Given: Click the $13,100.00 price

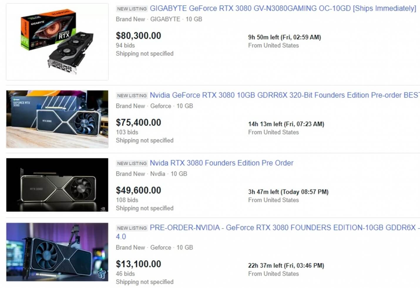Looking at the screenshot, I should coord(138,264).
